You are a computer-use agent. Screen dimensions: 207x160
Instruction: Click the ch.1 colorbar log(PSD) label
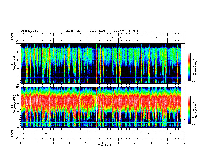pyautogui.click(x=195, y=68)
